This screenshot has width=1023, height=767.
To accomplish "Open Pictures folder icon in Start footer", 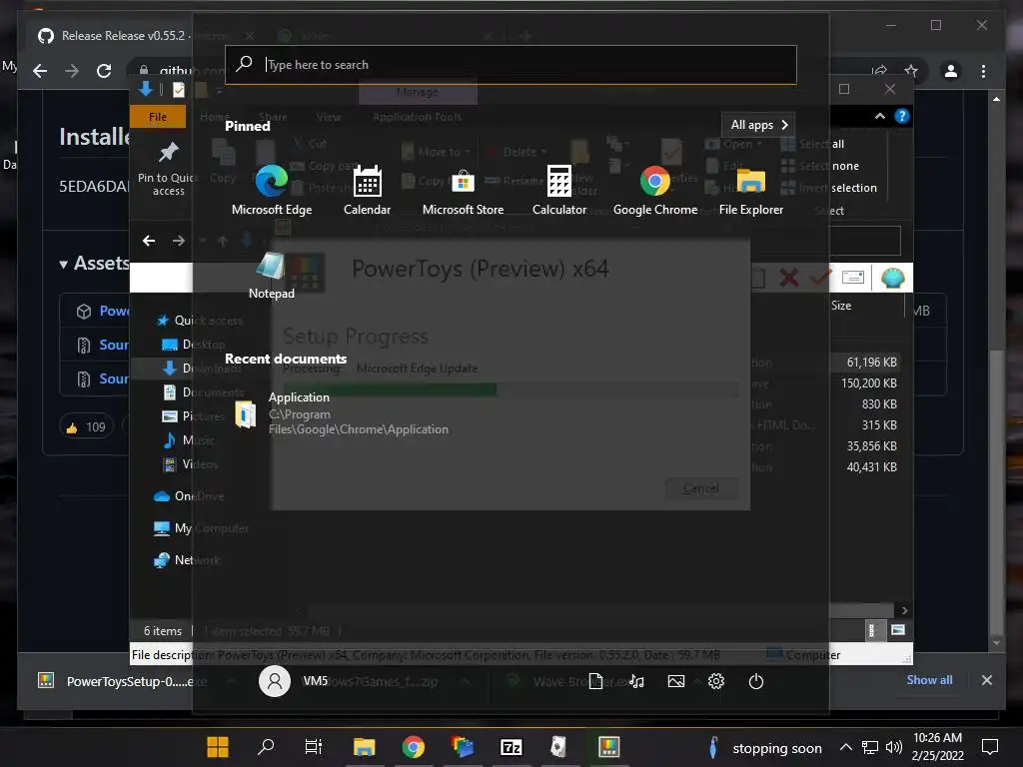I will [x=676, y=681].
